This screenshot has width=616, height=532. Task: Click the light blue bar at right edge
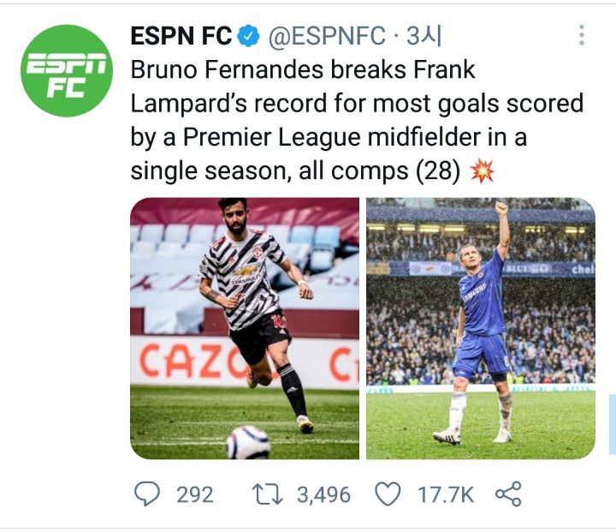click(612, 424)
